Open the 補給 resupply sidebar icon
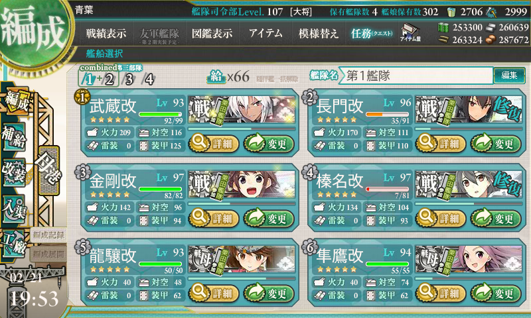Screen dimensions: 531x318 coord(13,137)
